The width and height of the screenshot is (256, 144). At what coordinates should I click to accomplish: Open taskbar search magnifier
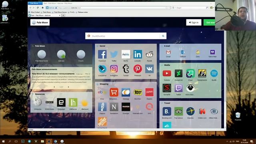[x=10, y=141]
